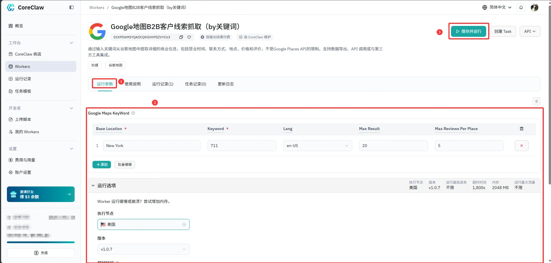Click the page vertical scrollbar
Viewport: 551px width, 263px height.
pyautogui.click(x=550, y=95)
